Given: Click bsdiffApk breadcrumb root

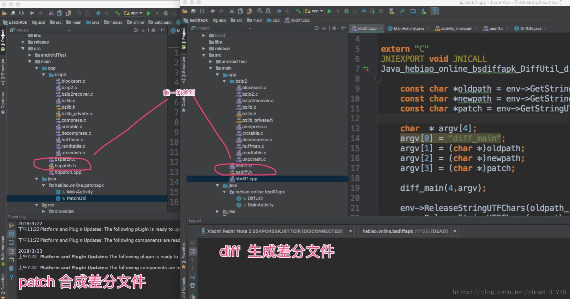Looking at the screenshot, I should tap(196, 20).
